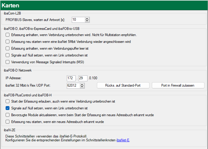The height and width of the screenshot is (149, 208).
Task: Click the 'ibaCom-L2B' group title
Action: pyautogui.click(x=12, y=13)
